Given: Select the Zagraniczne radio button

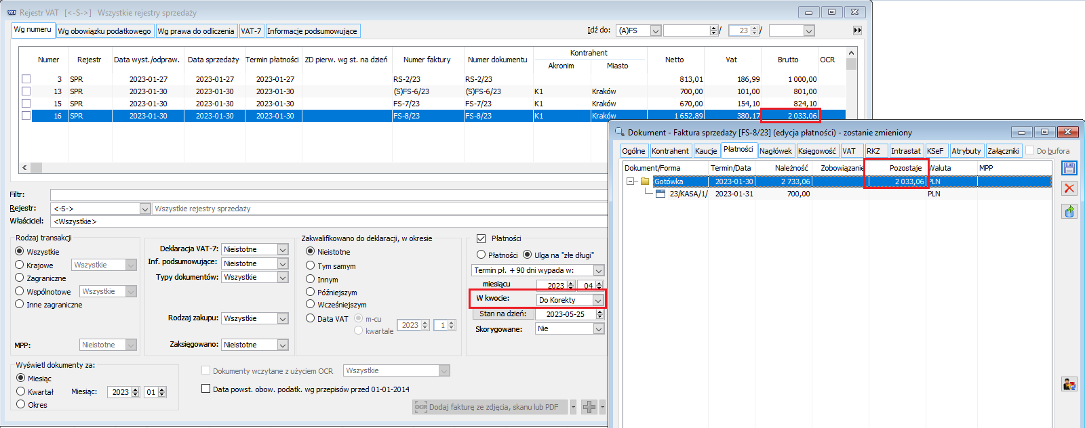Looking at the screenshot, I should pyautogui.click(x=20, y=278).
